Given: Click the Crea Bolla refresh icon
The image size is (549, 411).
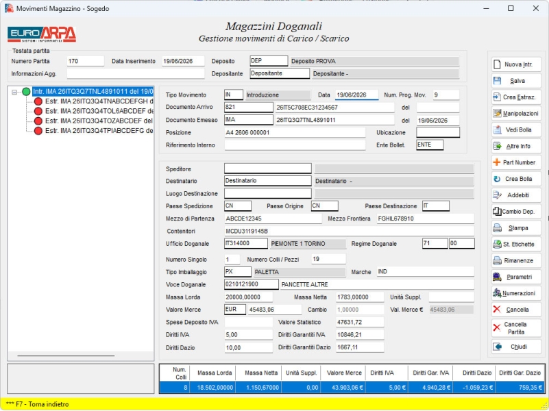Looking at the screenshot, I should (x=497, y=179).
